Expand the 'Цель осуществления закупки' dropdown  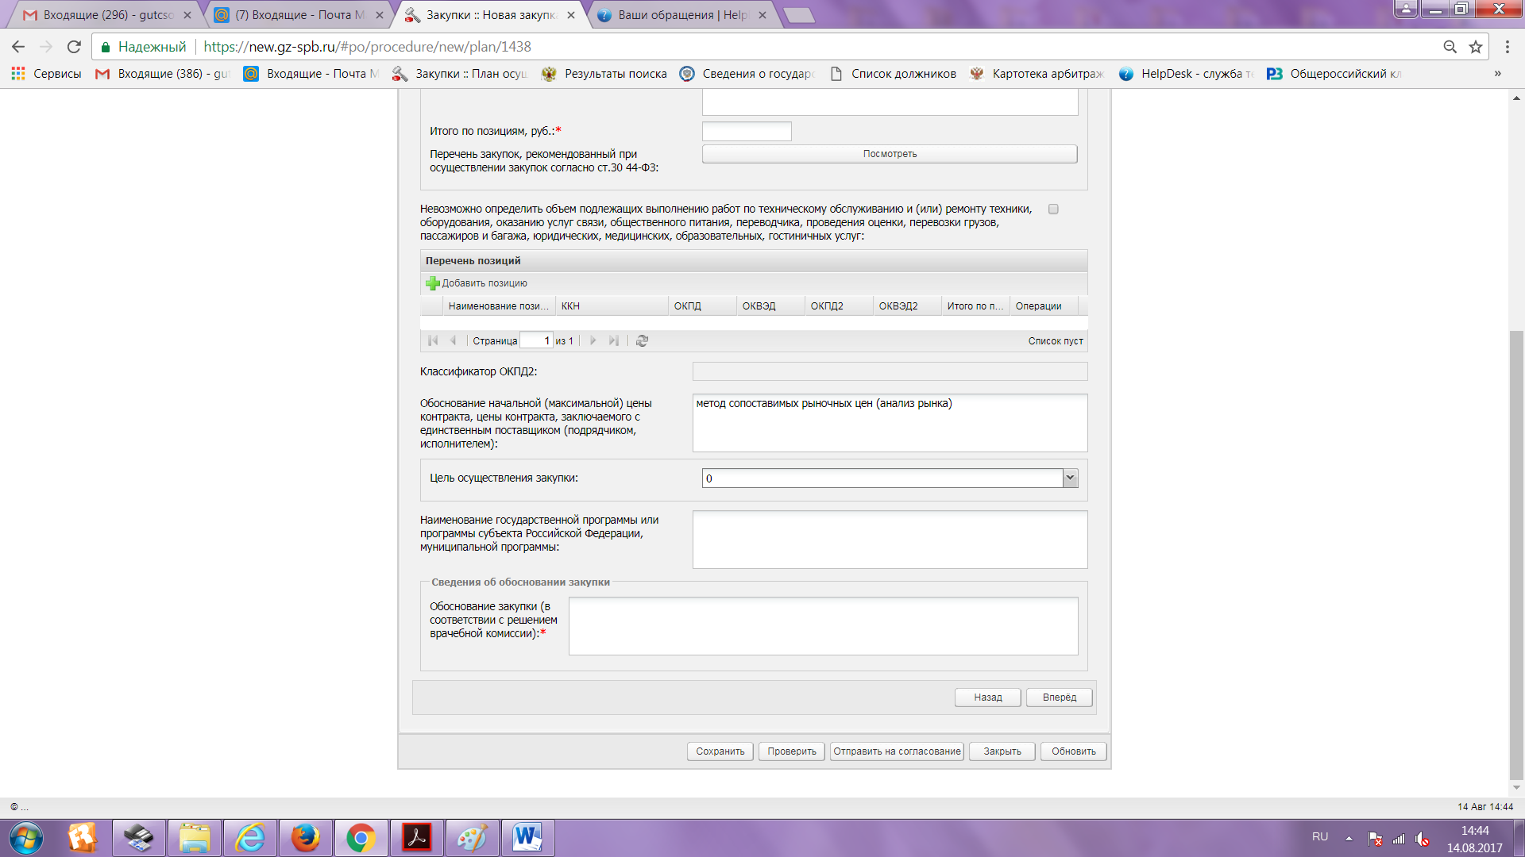click(1070, 478)
